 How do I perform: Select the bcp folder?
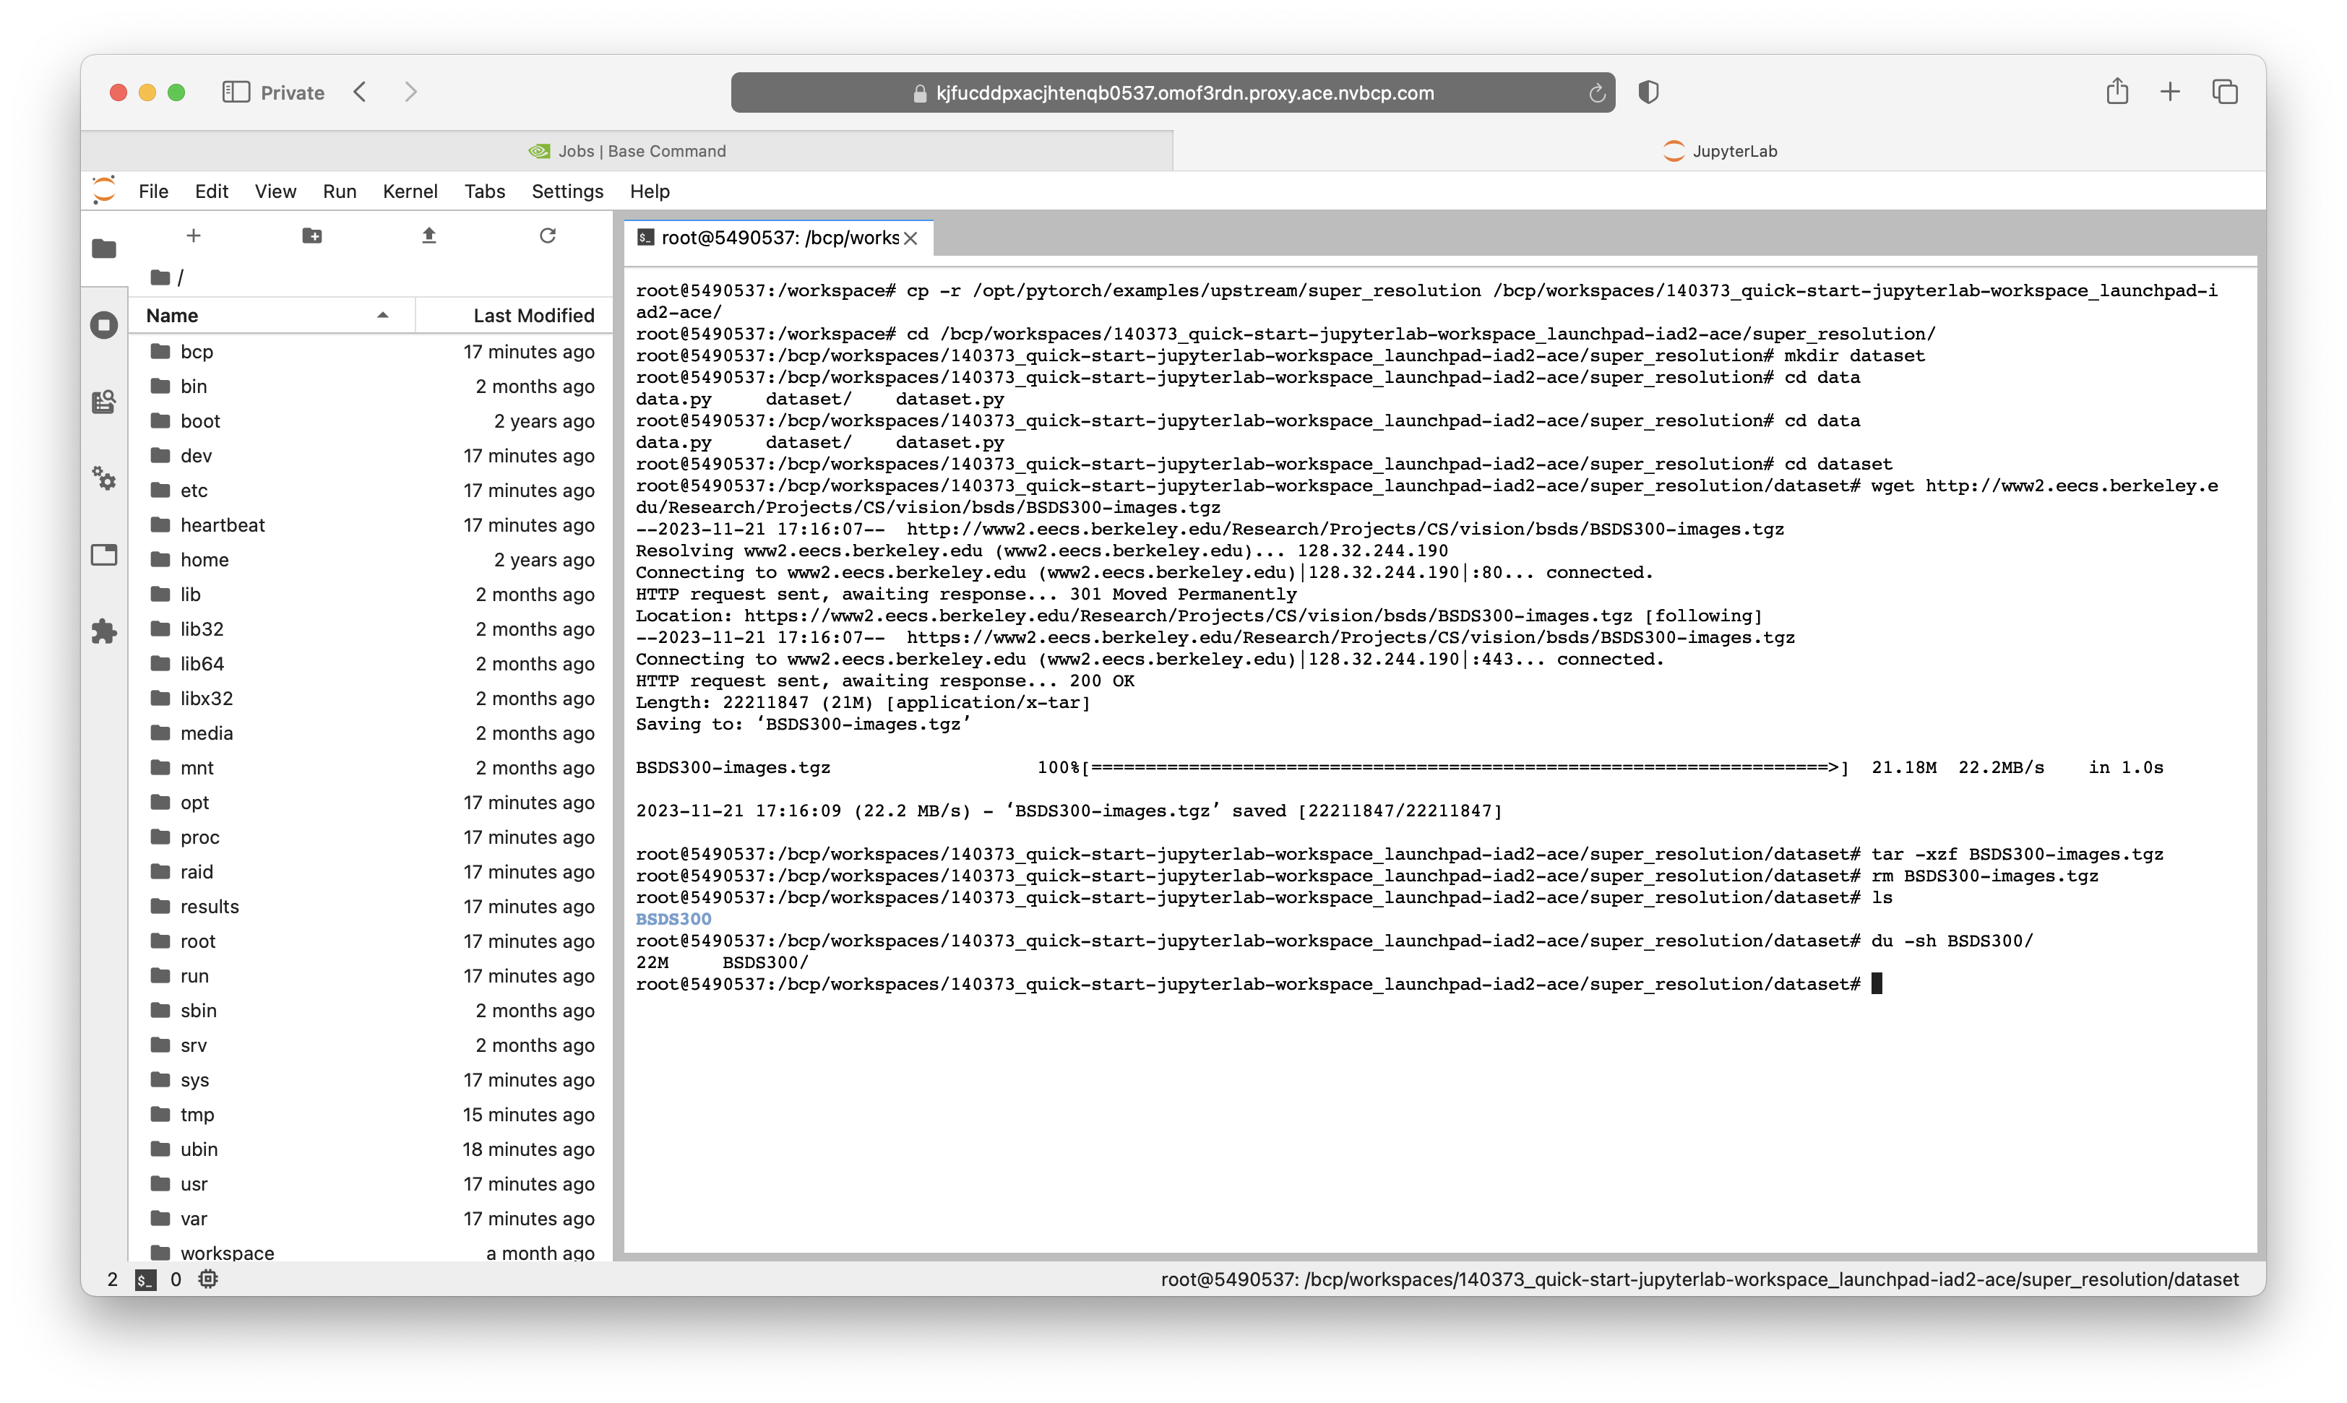(371, 352)
